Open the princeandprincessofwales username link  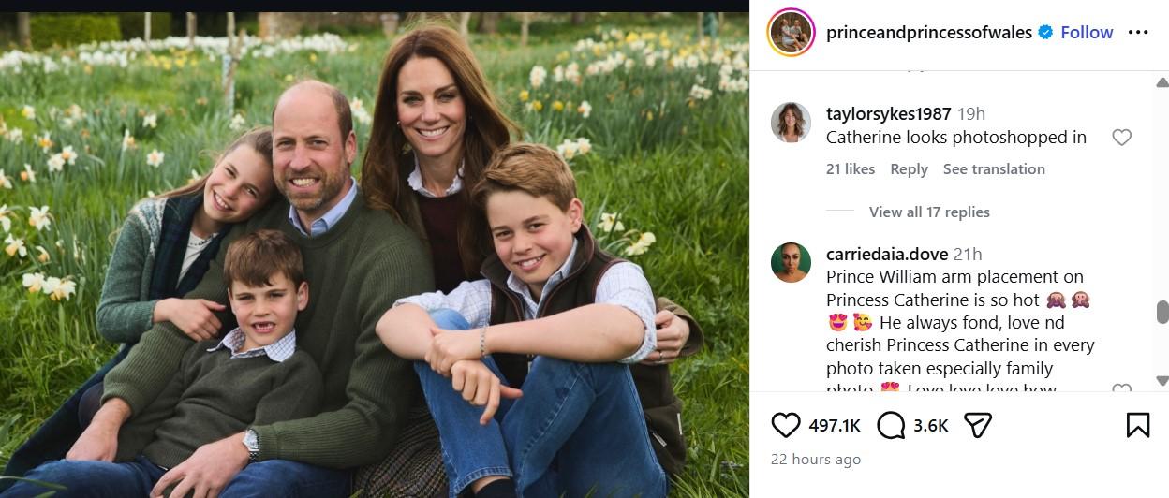[928, 33]
